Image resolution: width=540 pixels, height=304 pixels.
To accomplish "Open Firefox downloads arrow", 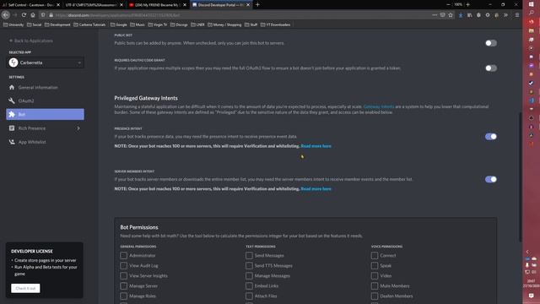I will pos(461,15).
